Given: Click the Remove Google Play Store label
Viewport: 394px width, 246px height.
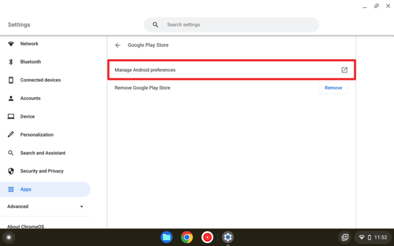Looking at the screenshot, I should click(x=142, y=88).
